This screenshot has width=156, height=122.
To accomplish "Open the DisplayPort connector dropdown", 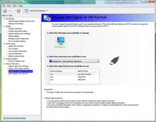I will 74,61.
